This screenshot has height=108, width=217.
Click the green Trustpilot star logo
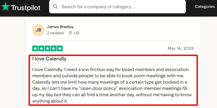pos(6,6)
